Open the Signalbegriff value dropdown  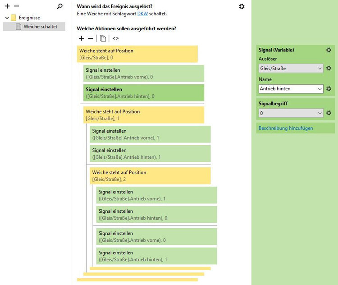point(291,113)
